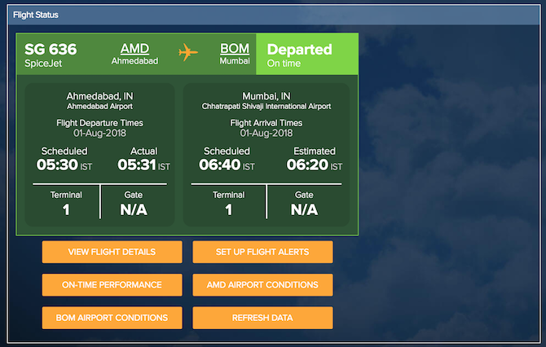Click the Mumbai, IN heading
The height and width of the screenshot is (347, 546).
pyautogui.click(x=266, y=96)
